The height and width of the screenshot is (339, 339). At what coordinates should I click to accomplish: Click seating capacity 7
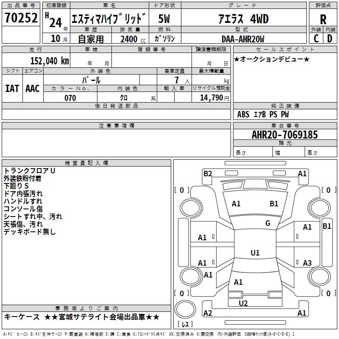click(177, 80)
